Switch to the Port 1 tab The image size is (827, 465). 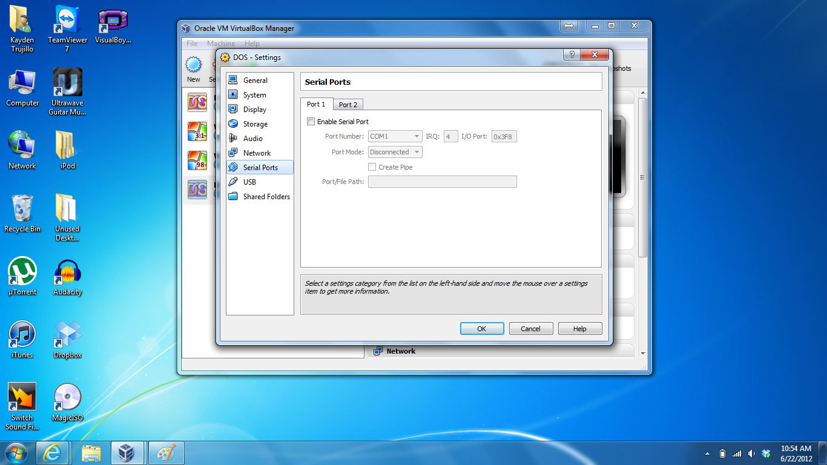coord(316,104)
